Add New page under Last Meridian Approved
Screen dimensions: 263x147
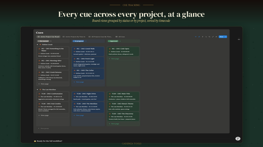[x=123, y=124]
